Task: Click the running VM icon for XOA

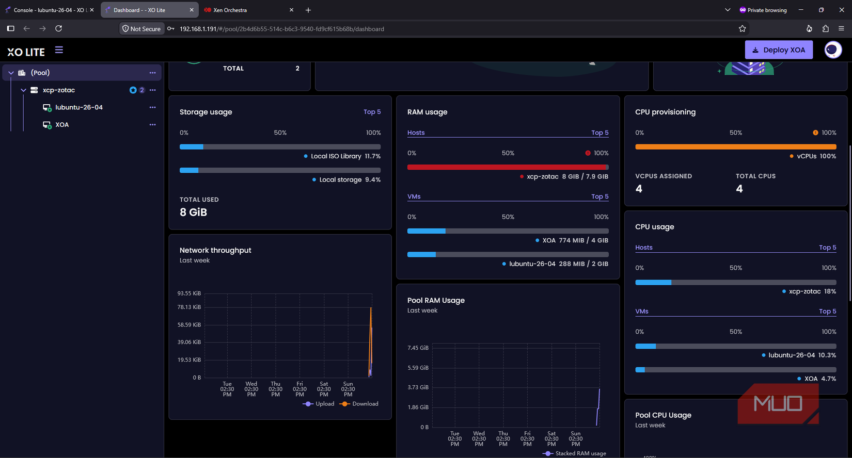Action: (x=47, y=125)
